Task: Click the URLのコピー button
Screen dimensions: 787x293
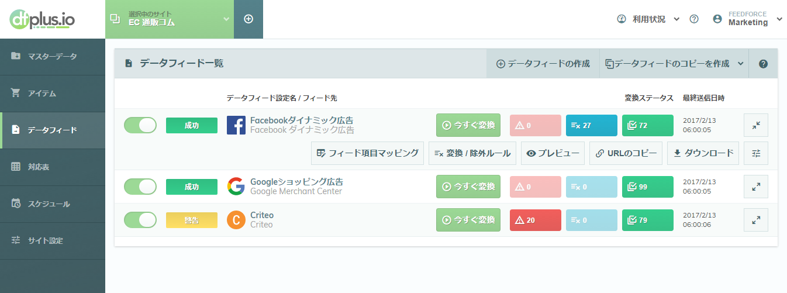Action: (x=626, y=153)
